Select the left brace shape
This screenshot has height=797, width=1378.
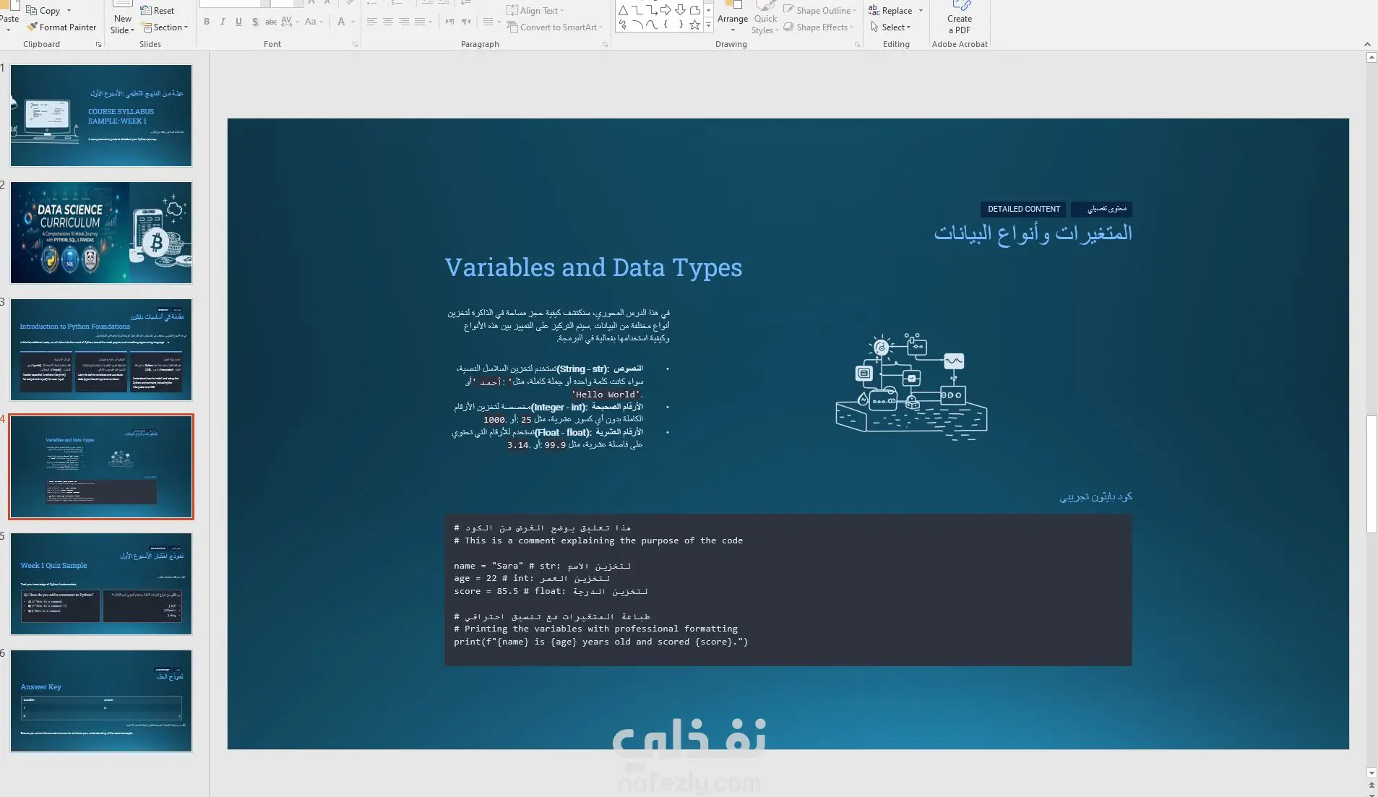click(x=666, y=25)
